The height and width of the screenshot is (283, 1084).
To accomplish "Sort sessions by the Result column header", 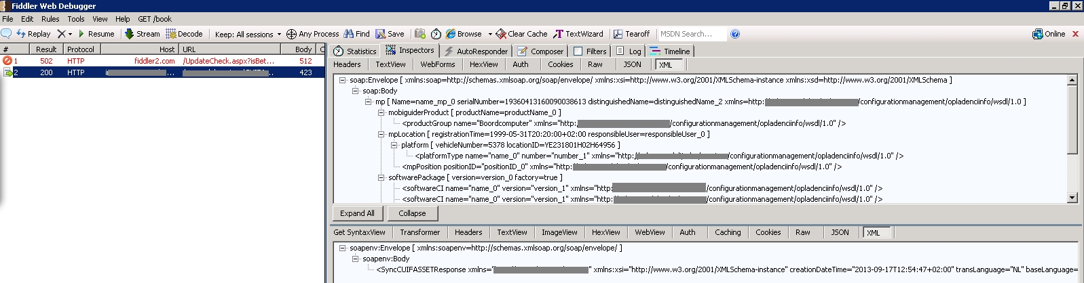I will (46, 49).
